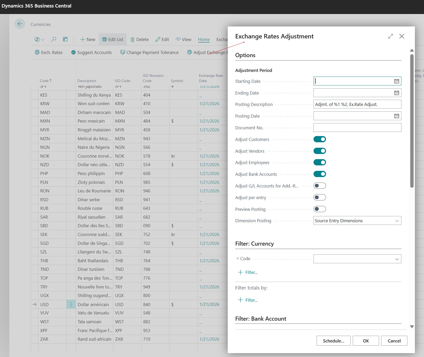424x357 pixels.
Task: Open the Exch. Rates action
Action: pyautogui.click(x=49, y=52)
